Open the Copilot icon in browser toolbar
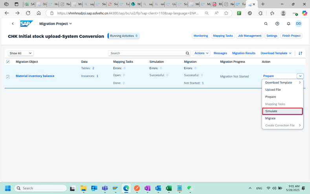The image size is (310, 194). [x=304, y=13]
